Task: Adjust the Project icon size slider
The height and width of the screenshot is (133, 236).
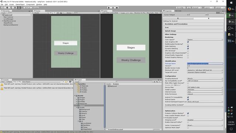Action: (x=156, y=129)
